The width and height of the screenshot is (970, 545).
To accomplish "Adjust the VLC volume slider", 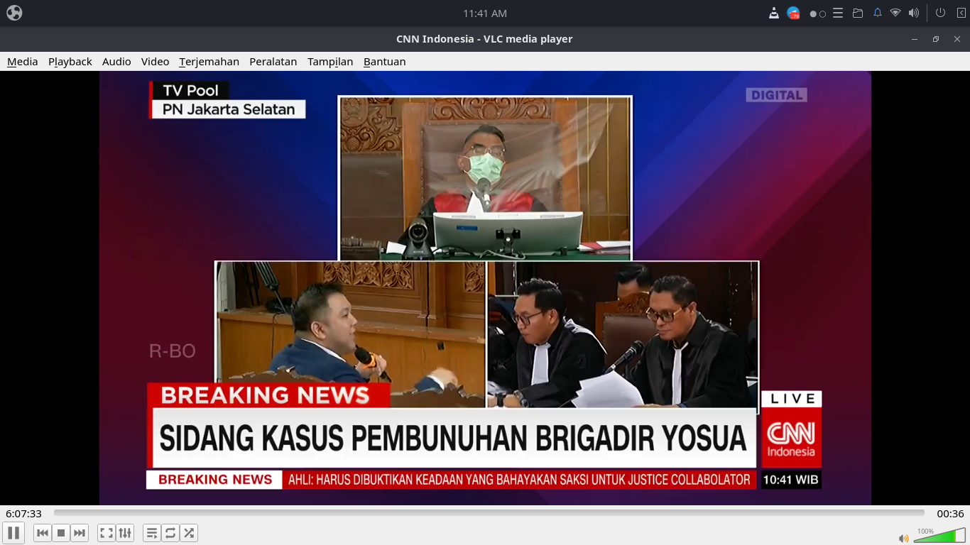I will pos(939,535).
